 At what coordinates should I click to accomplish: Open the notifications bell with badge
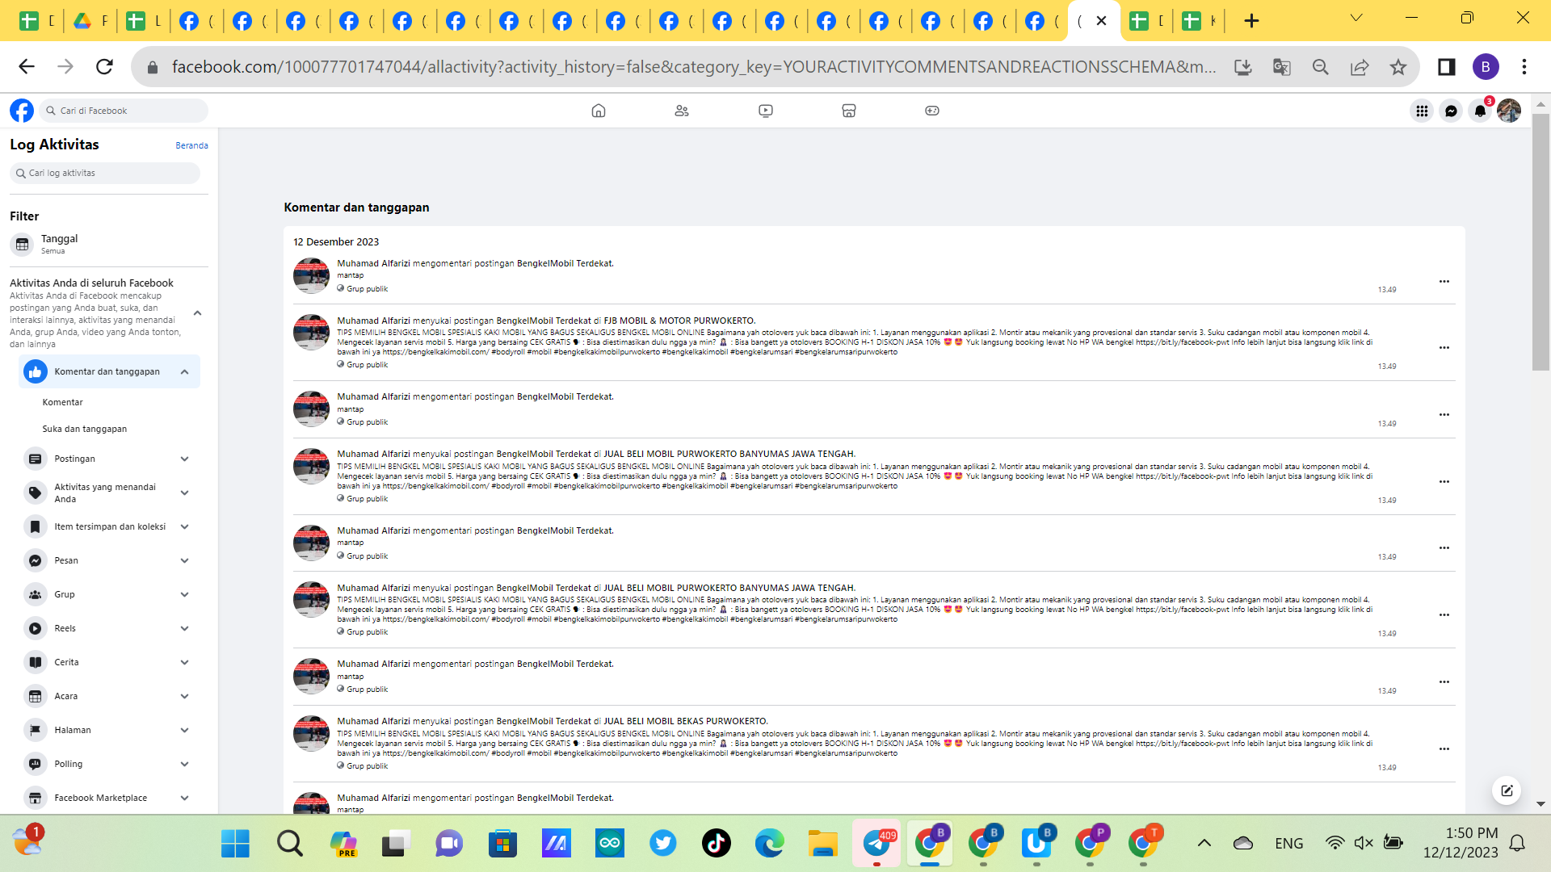1480,111
